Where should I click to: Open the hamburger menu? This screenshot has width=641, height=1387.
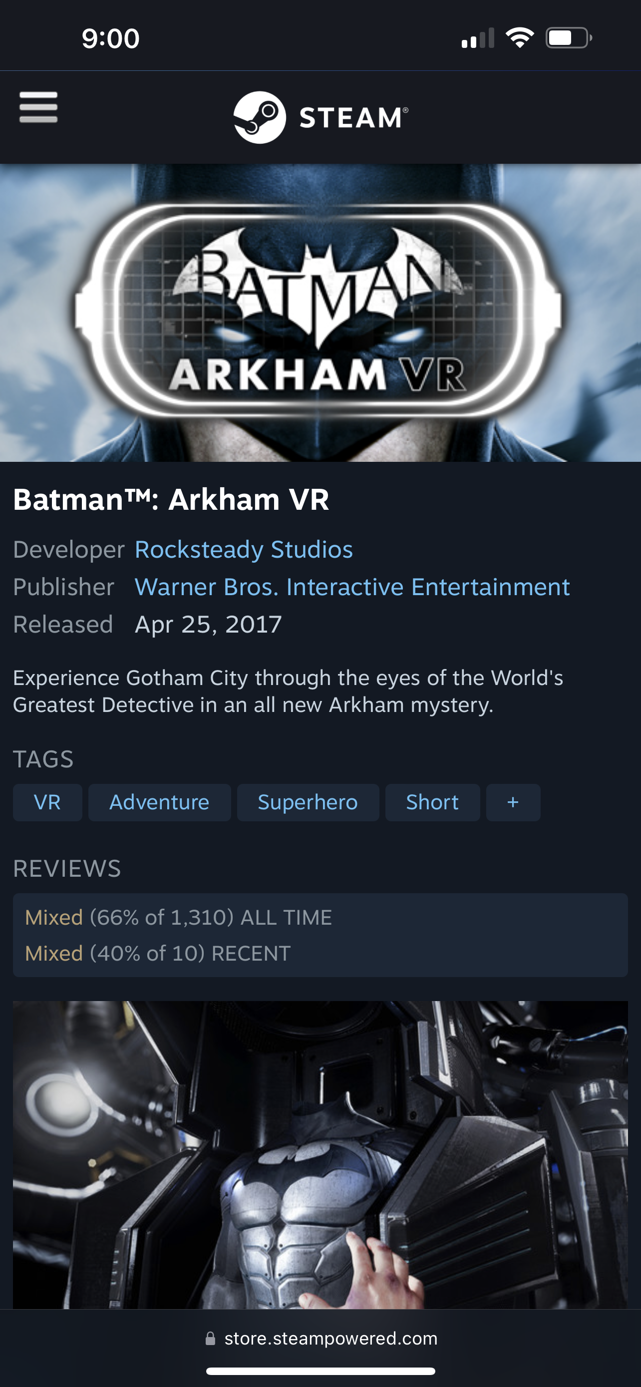point(38,107)
